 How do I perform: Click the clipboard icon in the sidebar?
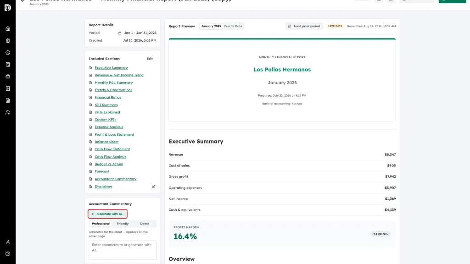(x=8, y=41)
